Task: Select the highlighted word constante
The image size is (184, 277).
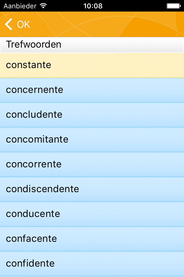Action: coord(92,65)
